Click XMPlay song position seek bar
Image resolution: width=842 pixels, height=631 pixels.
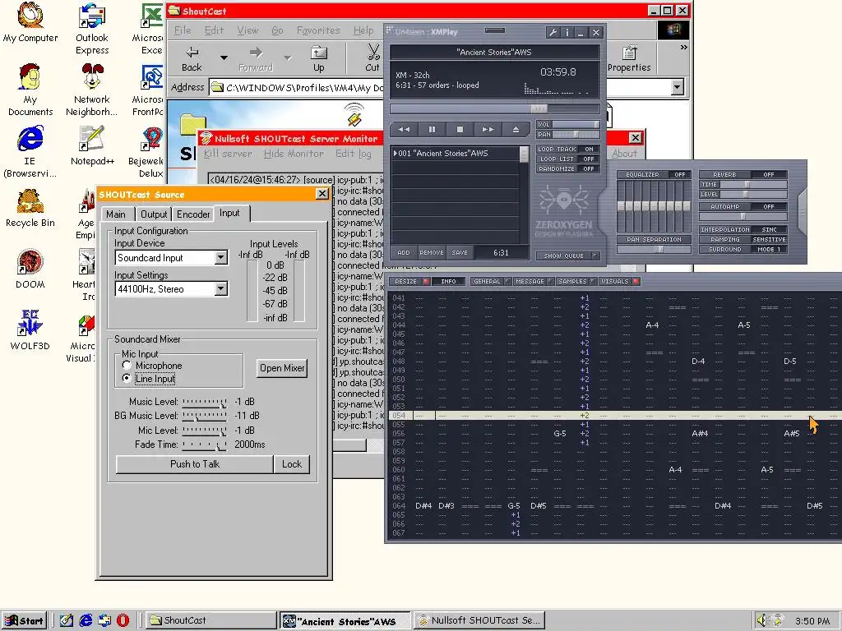pos(494,109)
